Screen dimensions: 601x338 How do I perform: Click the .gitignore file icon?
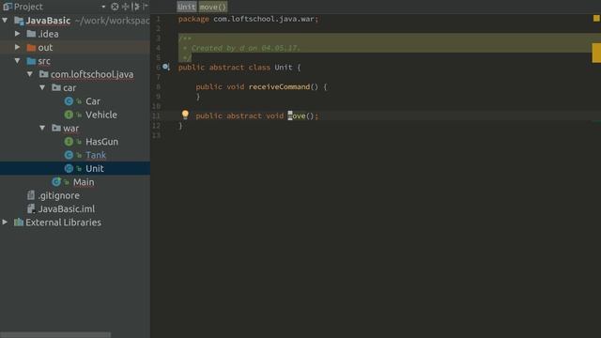(31, 195)
